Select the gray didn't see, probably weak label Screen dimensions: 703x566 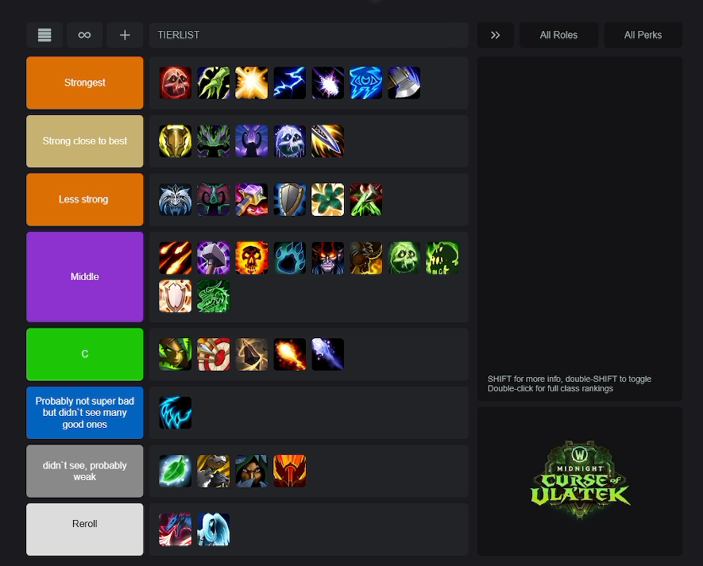[x=85, y=471]
